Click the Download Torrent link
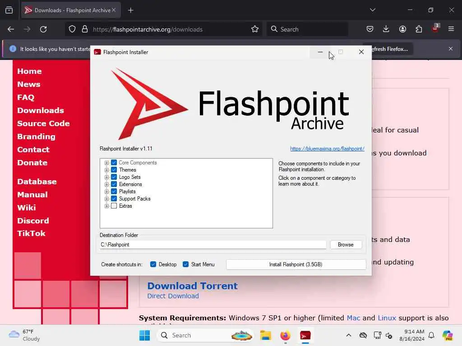462x346 pixels. 192,286
